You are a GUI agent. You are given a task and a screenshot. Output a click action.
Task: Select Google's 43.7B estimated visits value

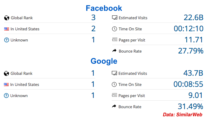pyautogui.click(x=193, y=73)
